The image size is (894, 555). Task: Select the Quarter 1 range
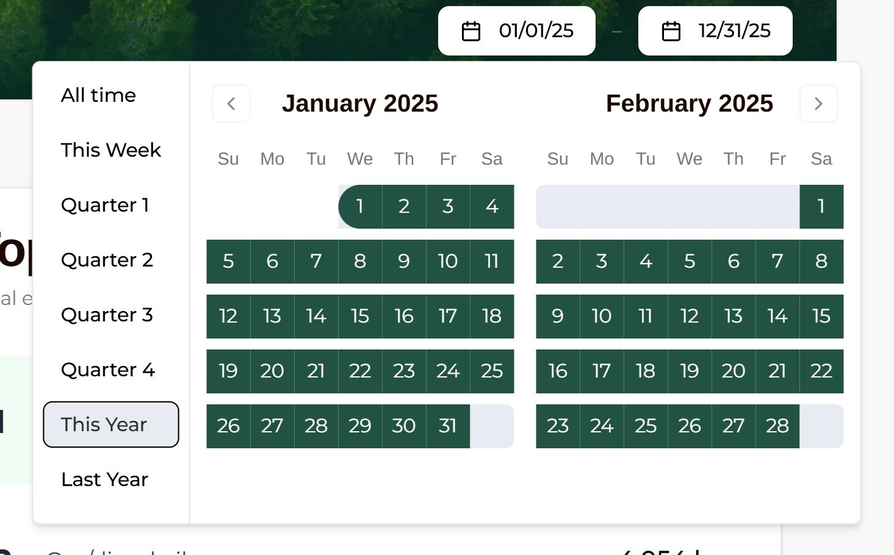105,205
